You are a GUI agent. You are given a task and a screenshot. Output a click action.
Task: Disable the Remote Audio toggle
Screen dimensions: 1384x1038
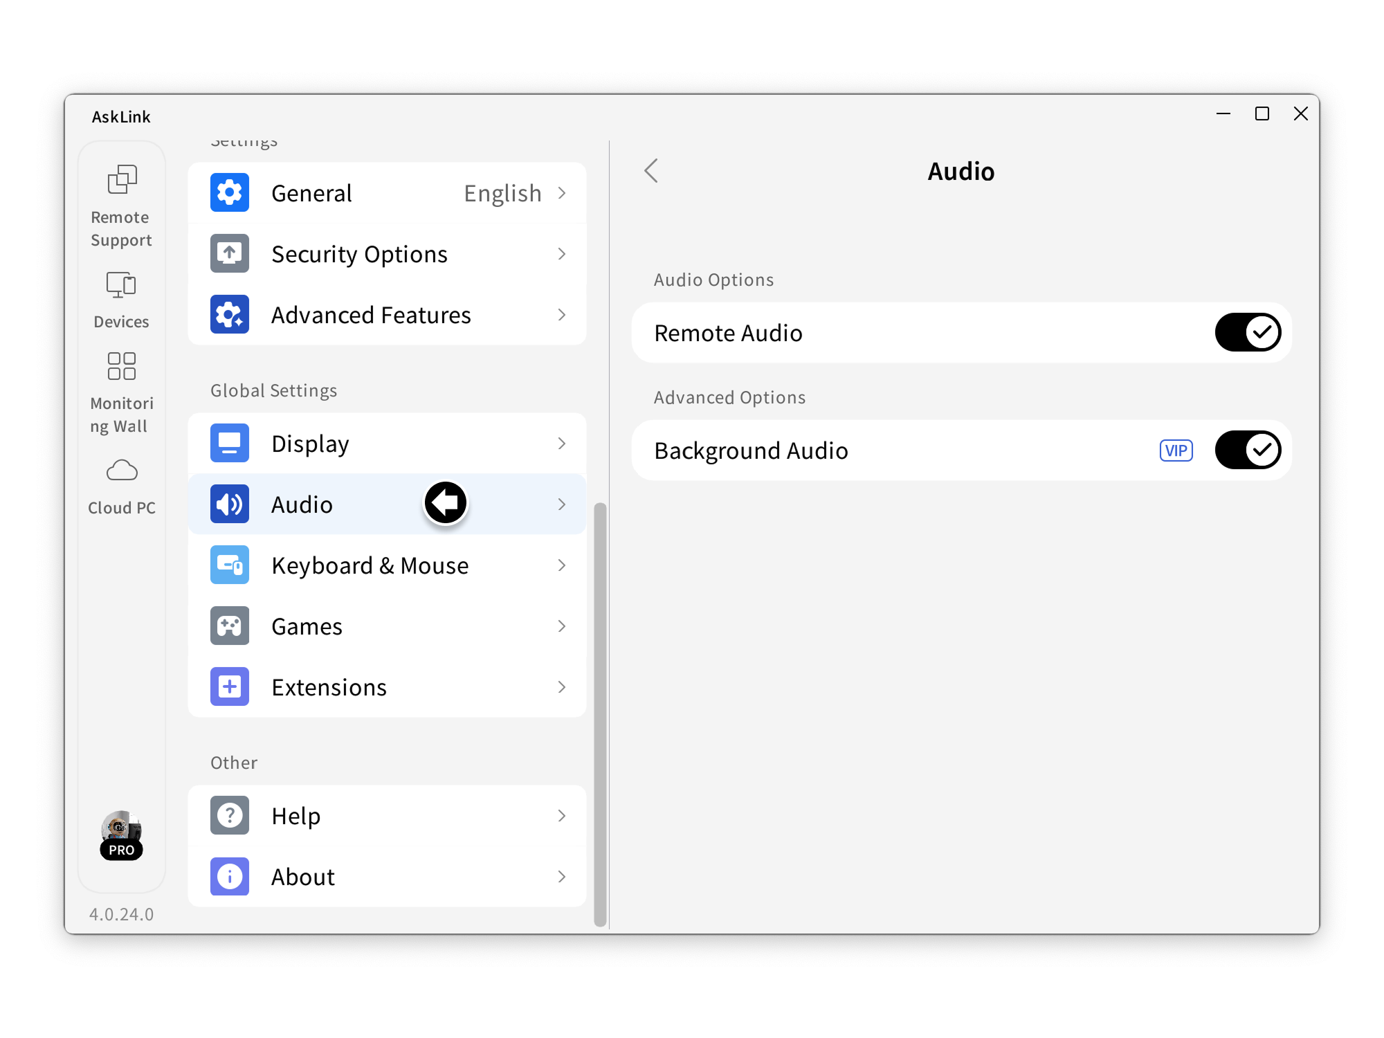[x=1248, y=333]
